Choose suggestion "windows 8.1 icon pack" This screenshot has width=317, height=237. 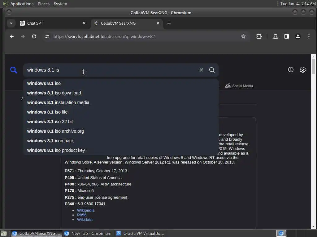[x=121, y=141]
